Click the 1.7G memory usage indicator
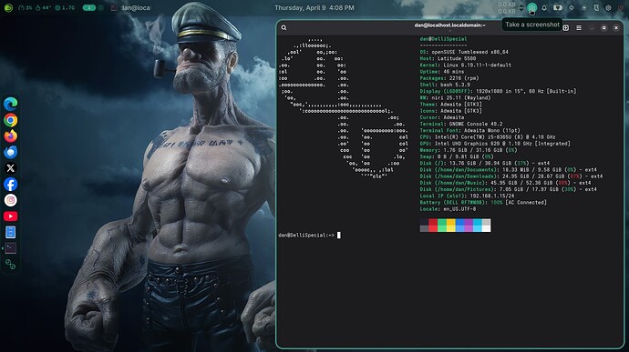Screen dimensions: 629x352 65,7
